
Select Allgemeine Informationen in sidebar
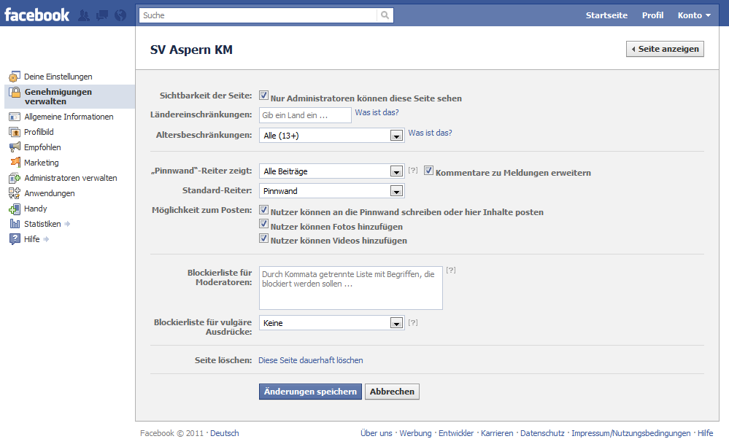(x=69, y=117)
